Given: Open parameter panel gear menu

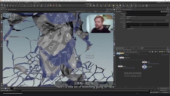Looking at the screenshot, I should coord(162,11).
